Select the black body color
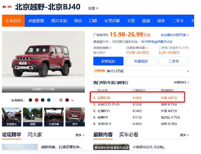The image size is (201, 154). [43, 100]
